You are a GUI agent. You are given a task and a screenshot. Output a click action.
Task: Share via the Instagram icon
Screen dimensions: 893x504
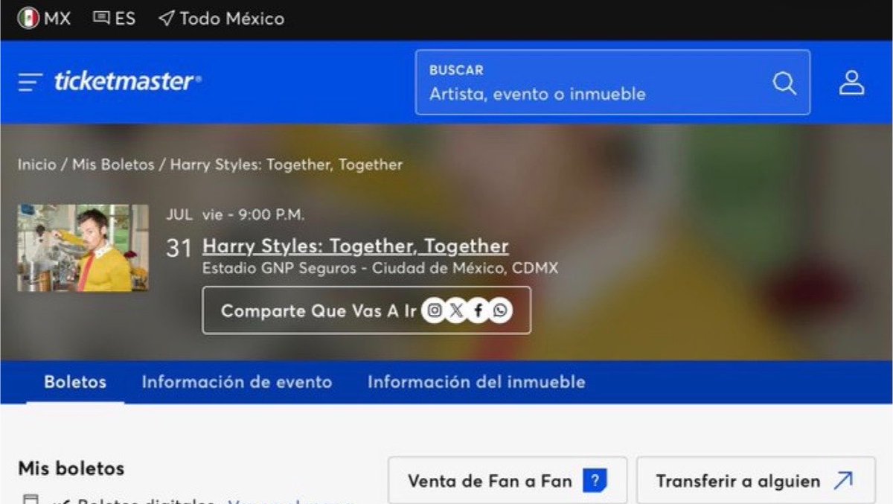(435, 310)
